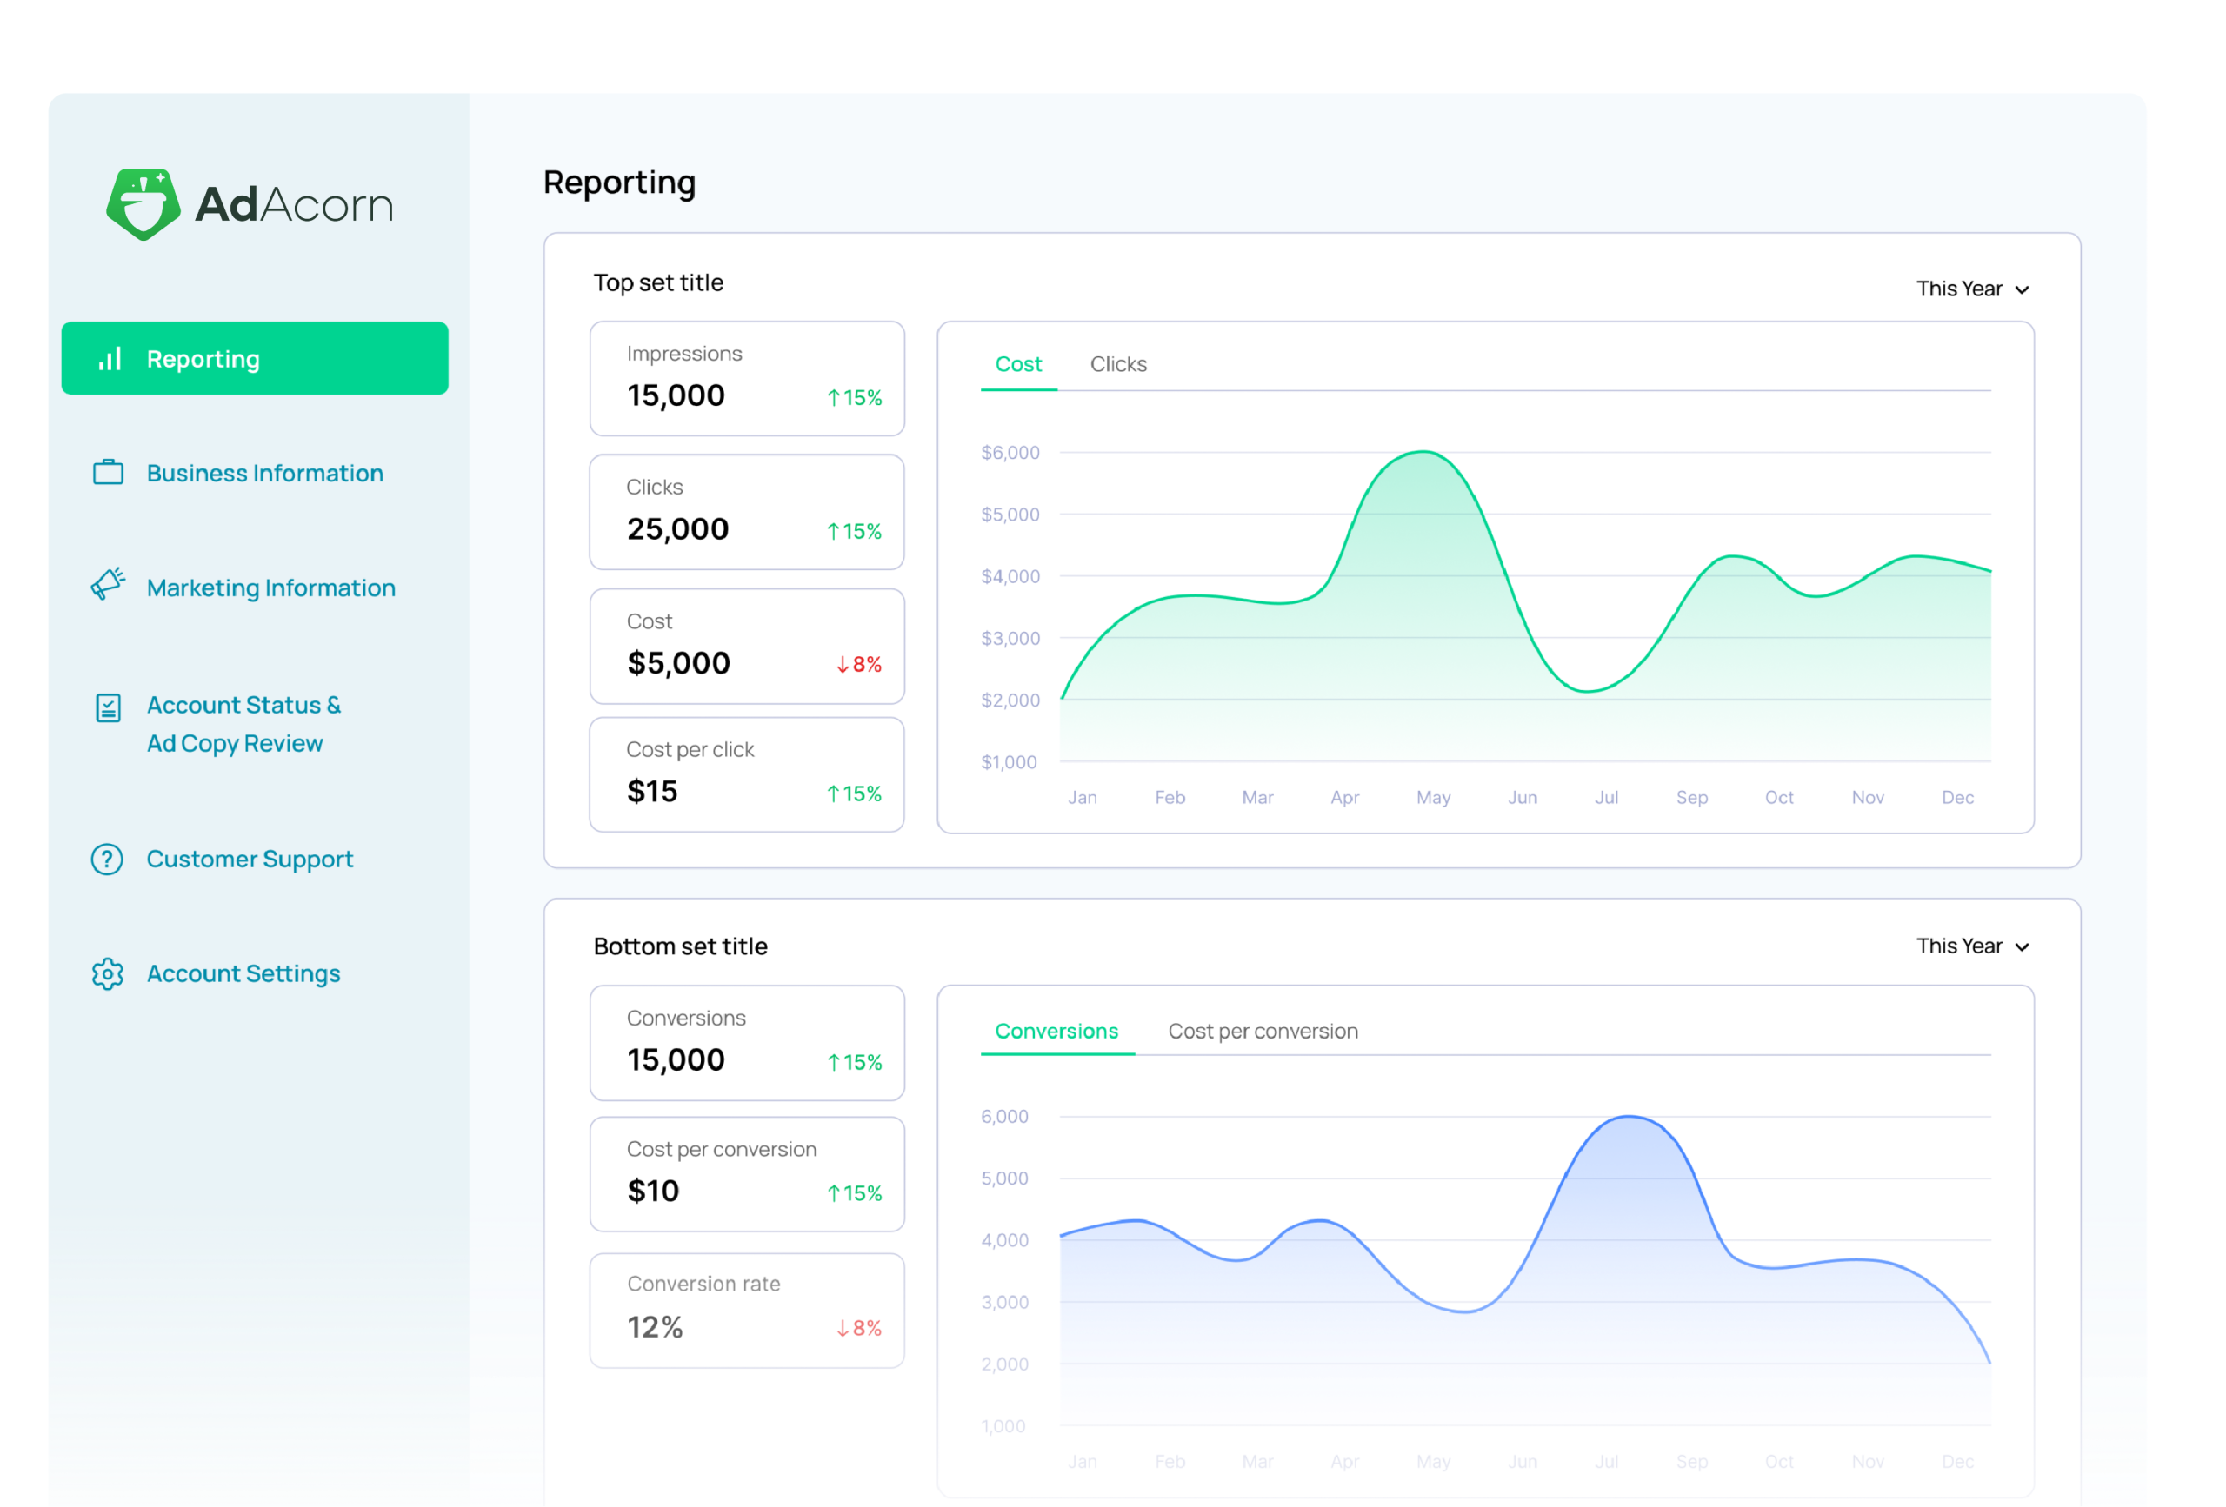
Task: Click the AdAcorn logo icon
Action: (x=143, y=203)
